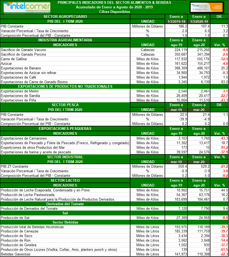Select the 'SECTOR INDUSTRIAL' header cell
The image size is (229, 257).
coord(65,157)
